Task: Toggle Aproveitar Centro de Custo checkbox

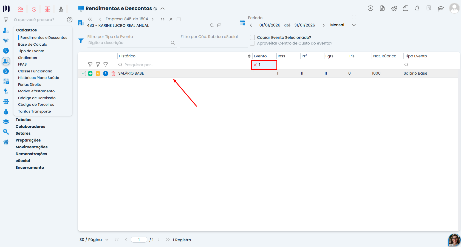Action: pyautogui.click(x=252, y=43)
